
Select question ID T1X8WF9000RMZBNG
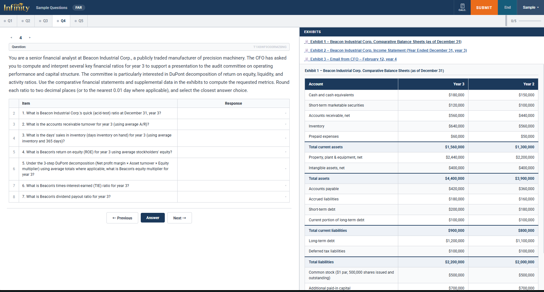point(270,47)
